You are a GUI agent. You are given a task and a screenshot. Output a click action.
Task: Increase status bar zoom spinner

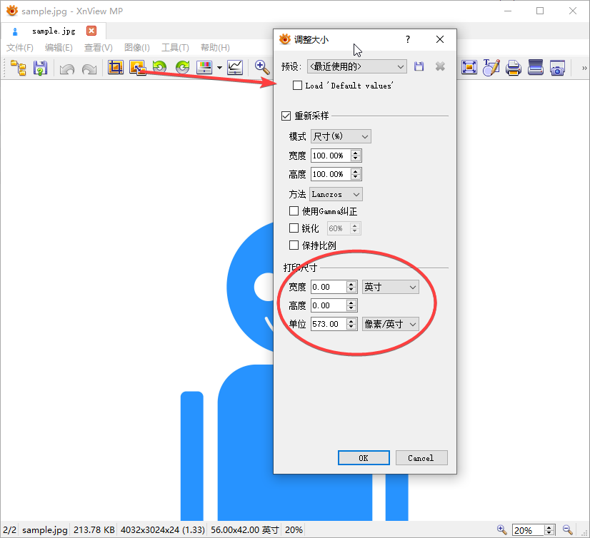point(549,527)
